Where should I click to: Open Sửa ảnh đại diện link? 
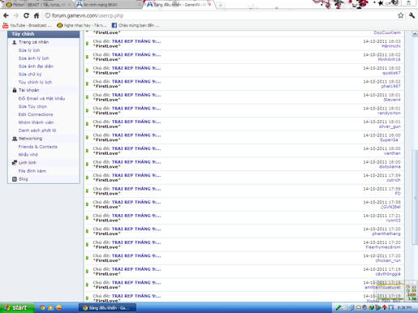pos(36,66)
